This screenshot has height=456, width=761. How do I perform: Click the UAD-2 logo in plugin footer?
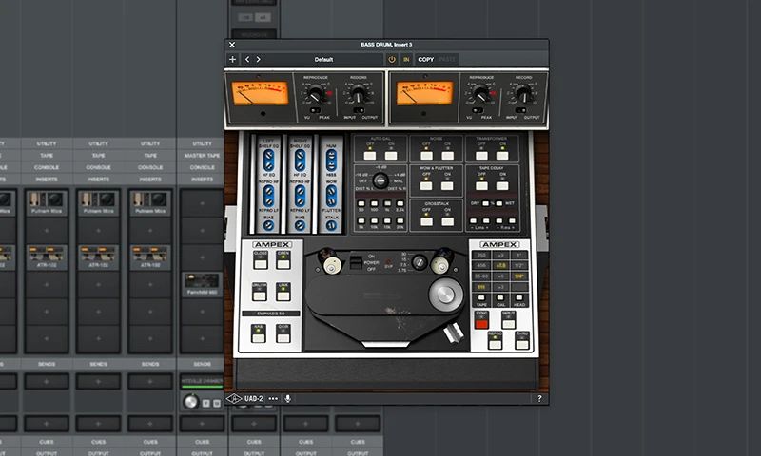pyautogui.click(x=245, y=398)
